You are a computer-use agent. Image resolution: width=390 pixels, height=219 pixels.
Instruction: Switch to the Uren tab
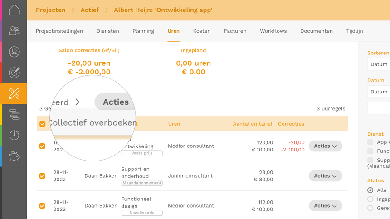173,31
